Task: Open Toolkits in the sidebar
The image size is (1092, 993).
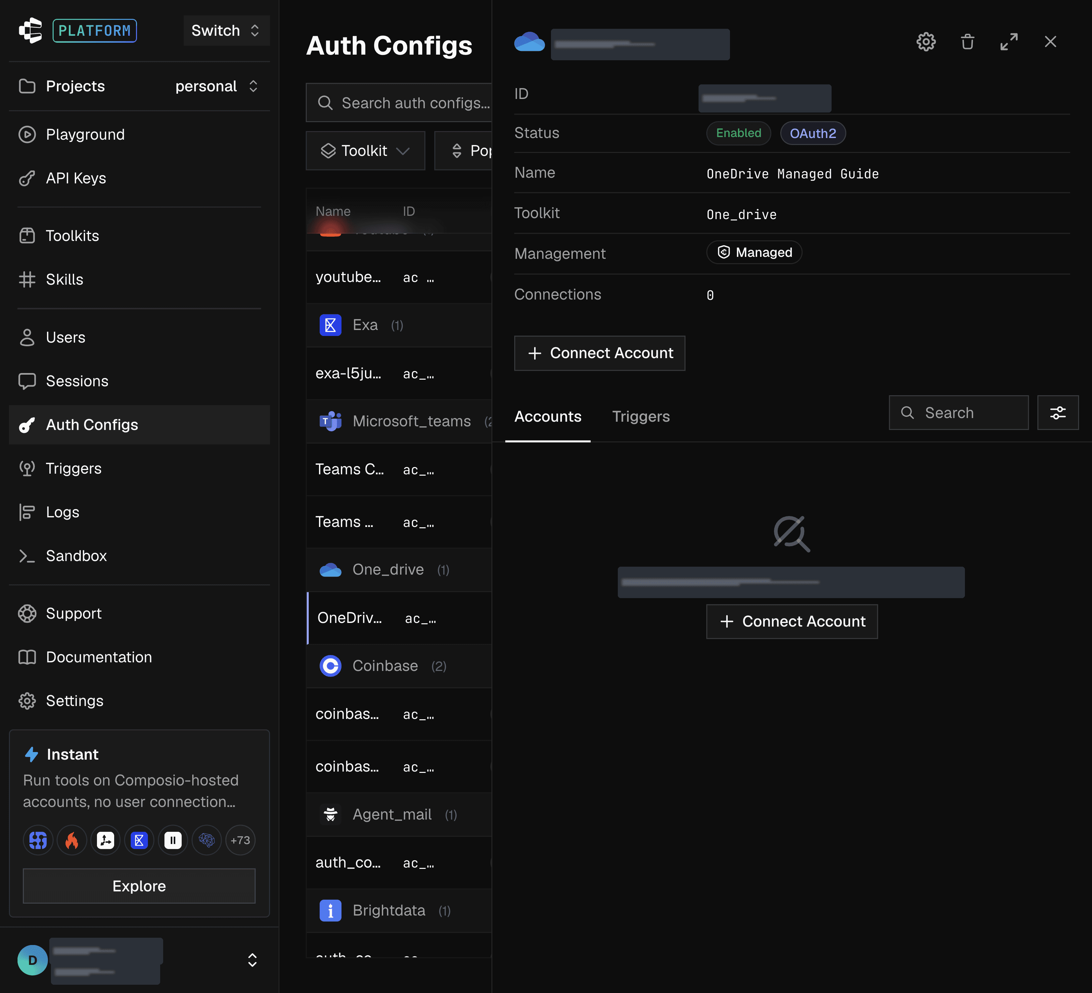Action: 140,236
